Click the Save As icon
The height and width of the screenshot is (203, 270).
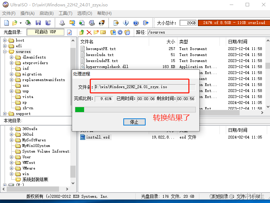(x=48, y=23)
